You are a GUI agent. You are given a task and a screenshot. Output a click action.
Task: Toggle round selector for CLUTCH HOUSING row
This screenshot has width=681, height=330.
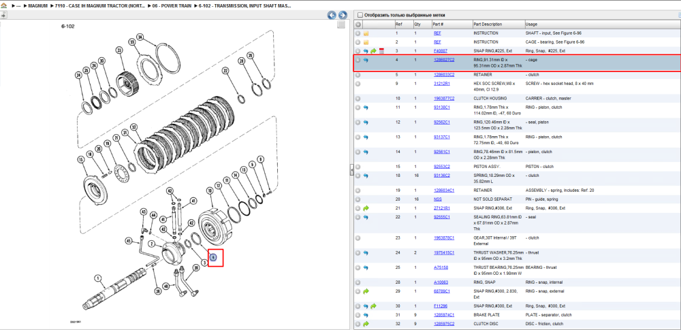[x=358, y=99]
